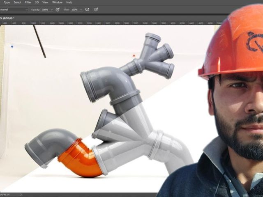Click the Flow percentage field
The image size is (263, 197).
[x=74, y=9]
